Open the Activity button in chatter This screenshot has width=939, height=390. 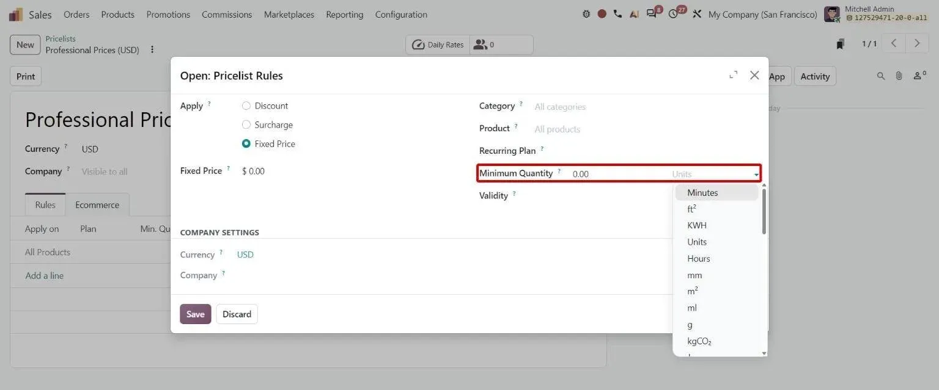tap(815, 76)
